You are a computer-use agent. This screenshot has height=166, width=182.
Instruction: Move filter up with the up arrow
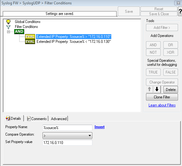tap(149, 89)
